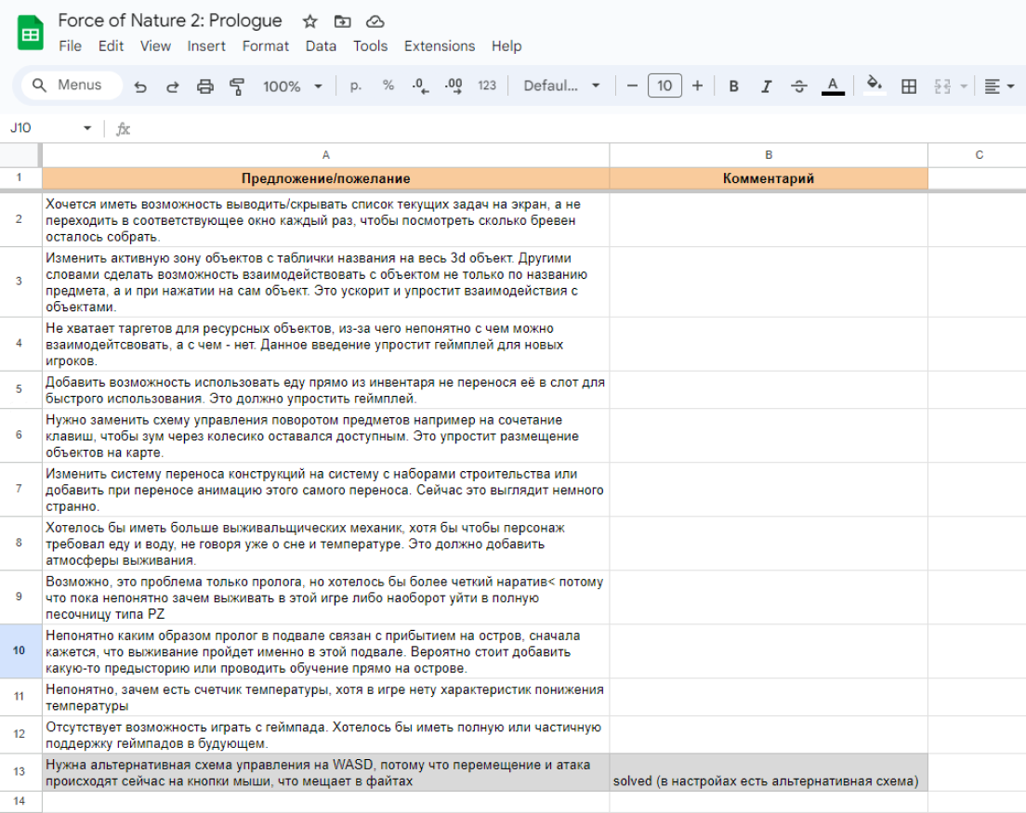The width and height of the screenshot is (1026, 813).
Task: Toggle strikethrough formatting
Action: click(x=798, y=86)
